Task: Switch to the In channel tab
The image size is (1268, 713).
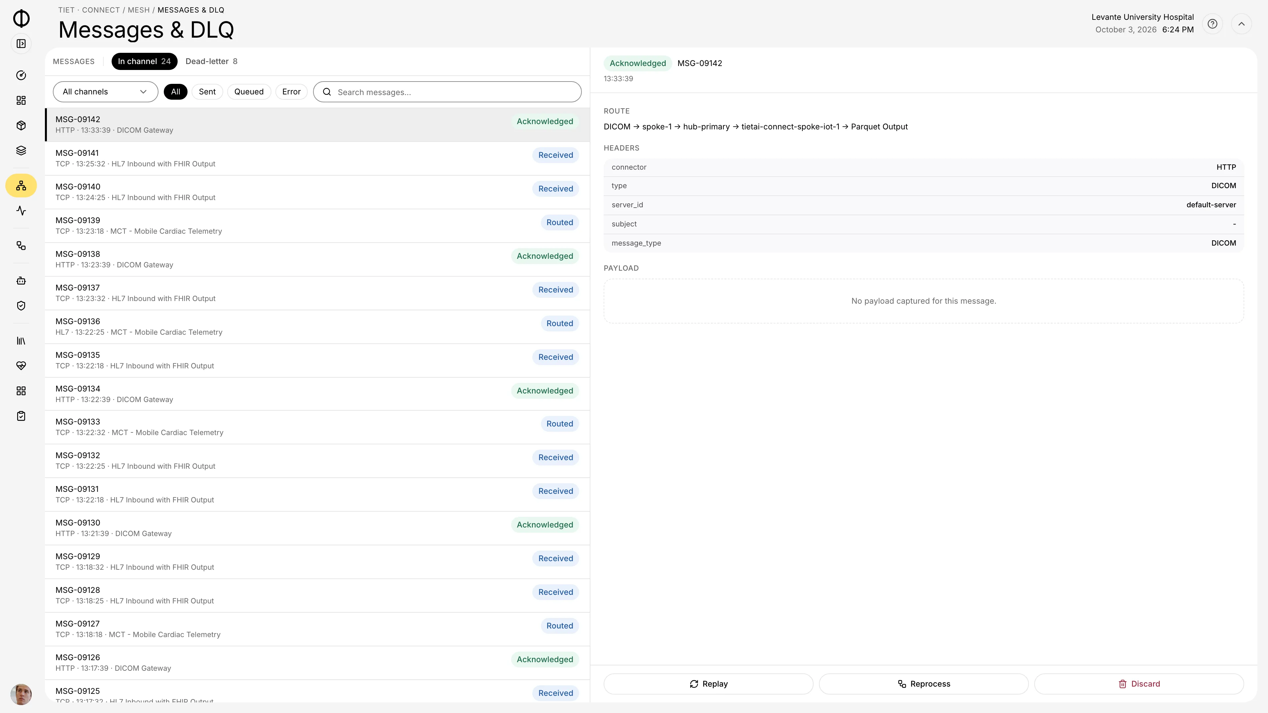Action: tap(144, 61)
